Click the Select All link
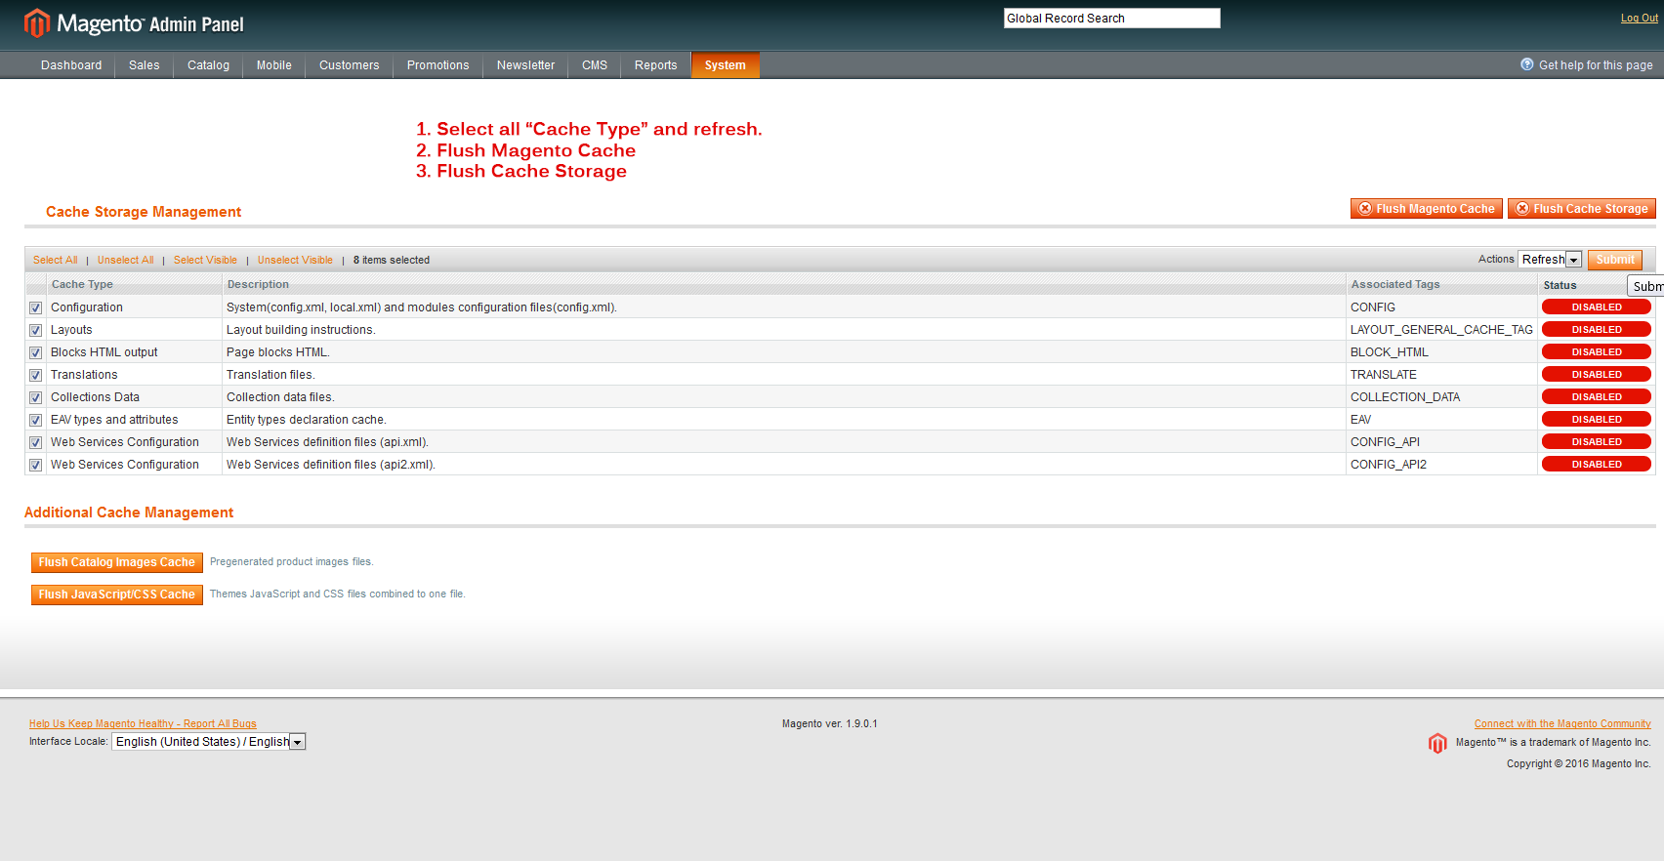Image resolution: width=1664 pixels, height=861 pixels. point(56,260)
